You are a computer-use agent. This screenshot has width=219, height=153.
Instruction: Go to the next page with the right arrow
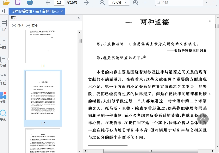point(86,3)
